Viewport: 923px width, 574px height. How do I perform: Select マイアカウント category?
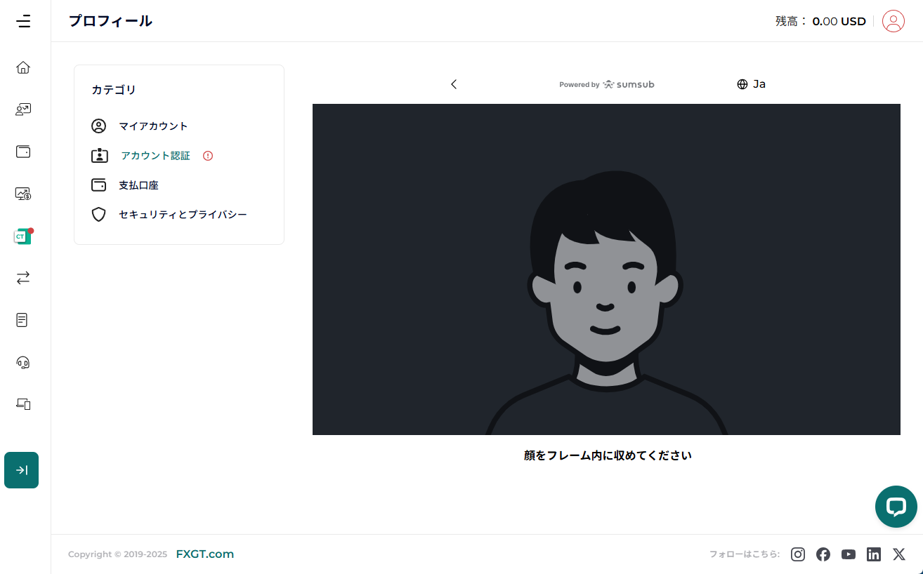(152, 126)
